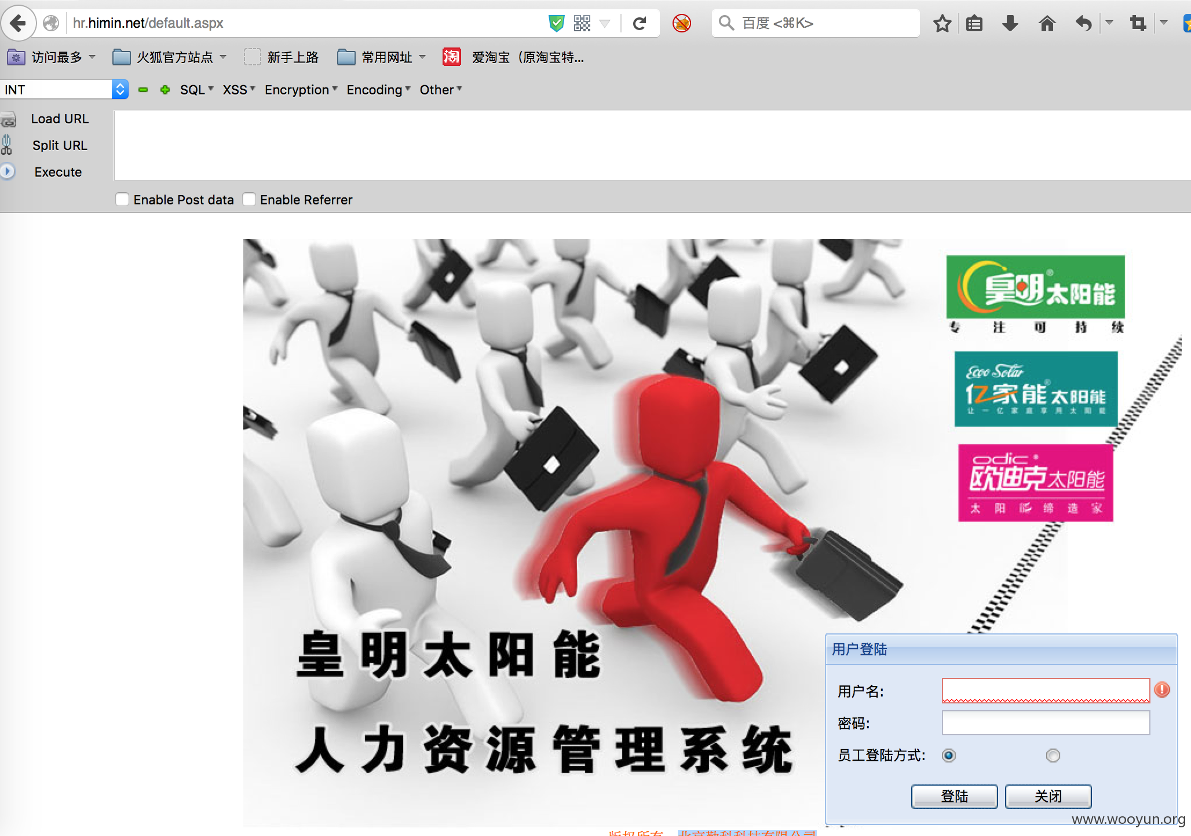Click the undo arrow toolbar icon

pos(1083,23)
